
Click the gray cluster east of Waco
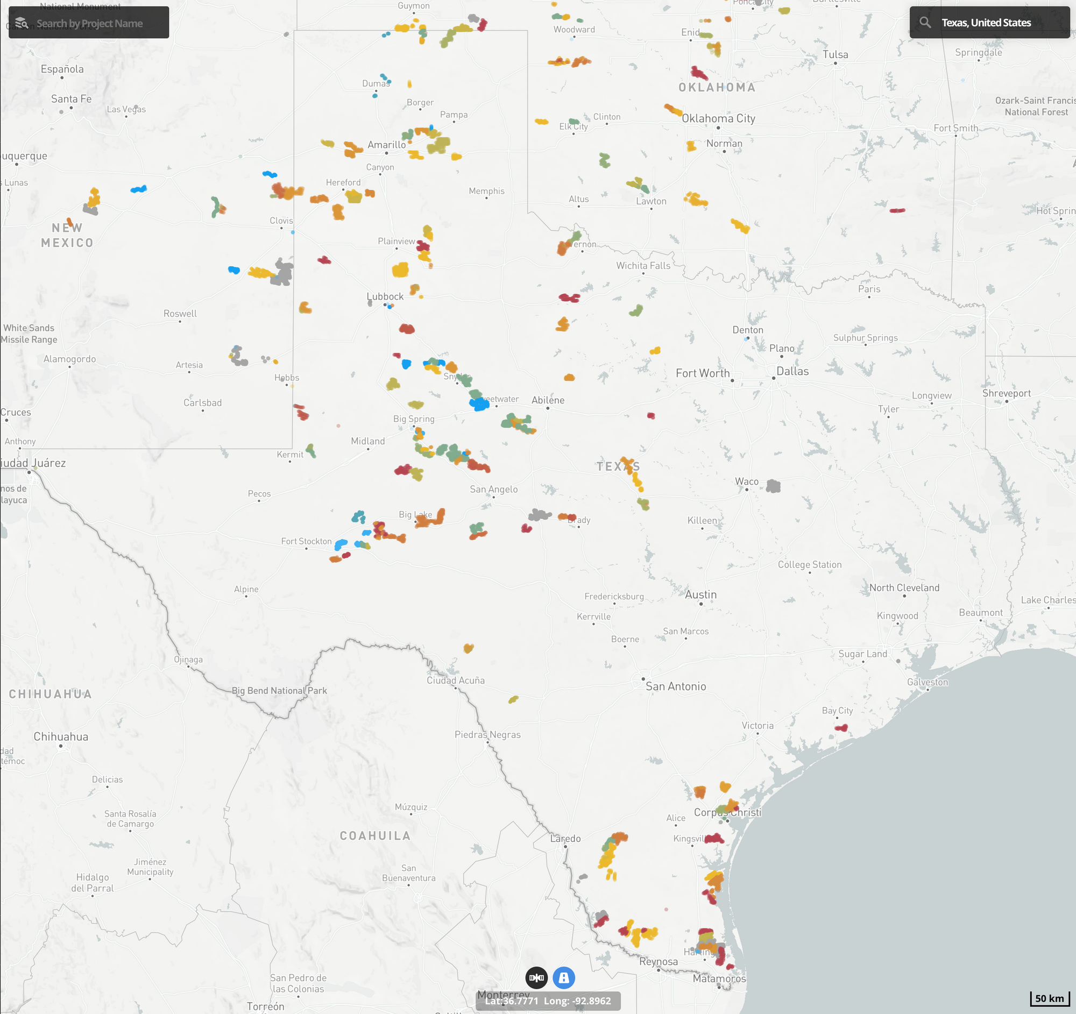tap(774, 486)
